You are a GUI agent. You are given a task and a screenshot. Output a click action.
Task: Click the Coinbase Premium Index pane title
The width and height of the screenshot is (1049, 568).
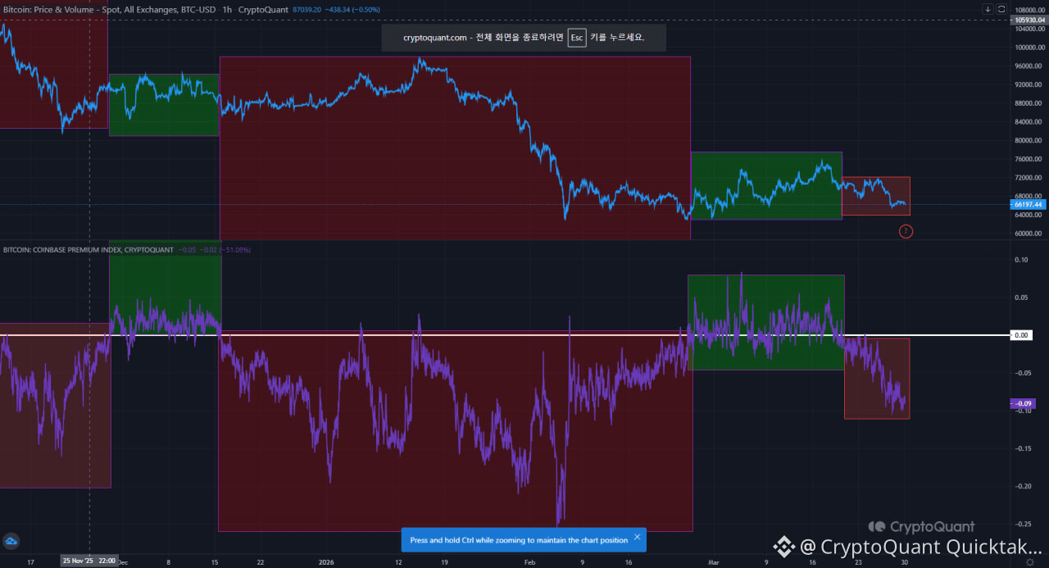pyautogui.click(x=89, y=249)
